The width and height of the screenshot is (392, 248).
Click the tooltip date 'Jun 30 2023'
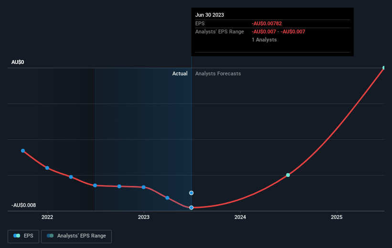210,15
